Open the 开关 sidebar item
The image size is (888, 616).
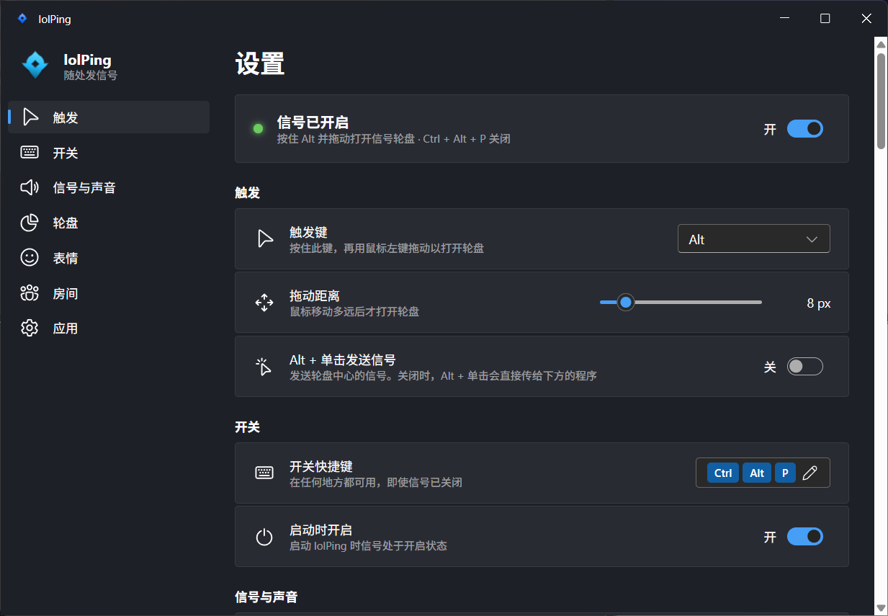pos(109,152)
